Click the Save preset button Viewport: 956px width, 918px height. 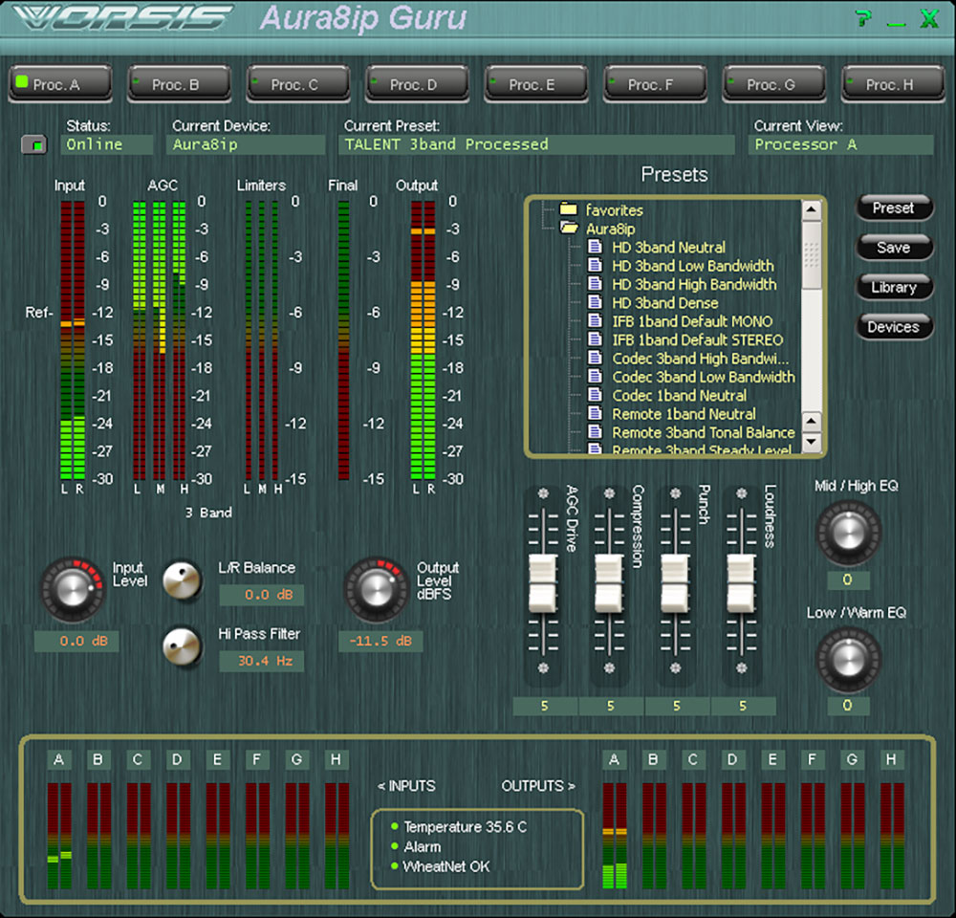894,248
